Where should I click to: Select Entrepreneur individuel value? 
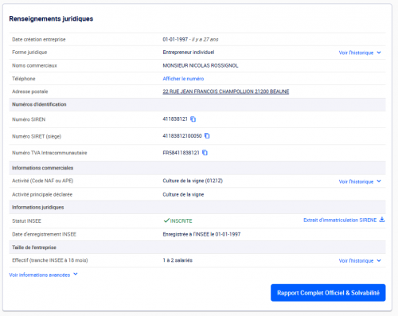(189, 53)
